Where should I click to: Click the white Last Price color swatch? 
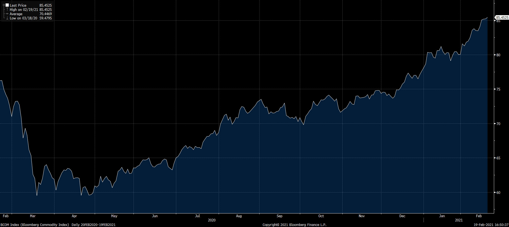point(7,5)
